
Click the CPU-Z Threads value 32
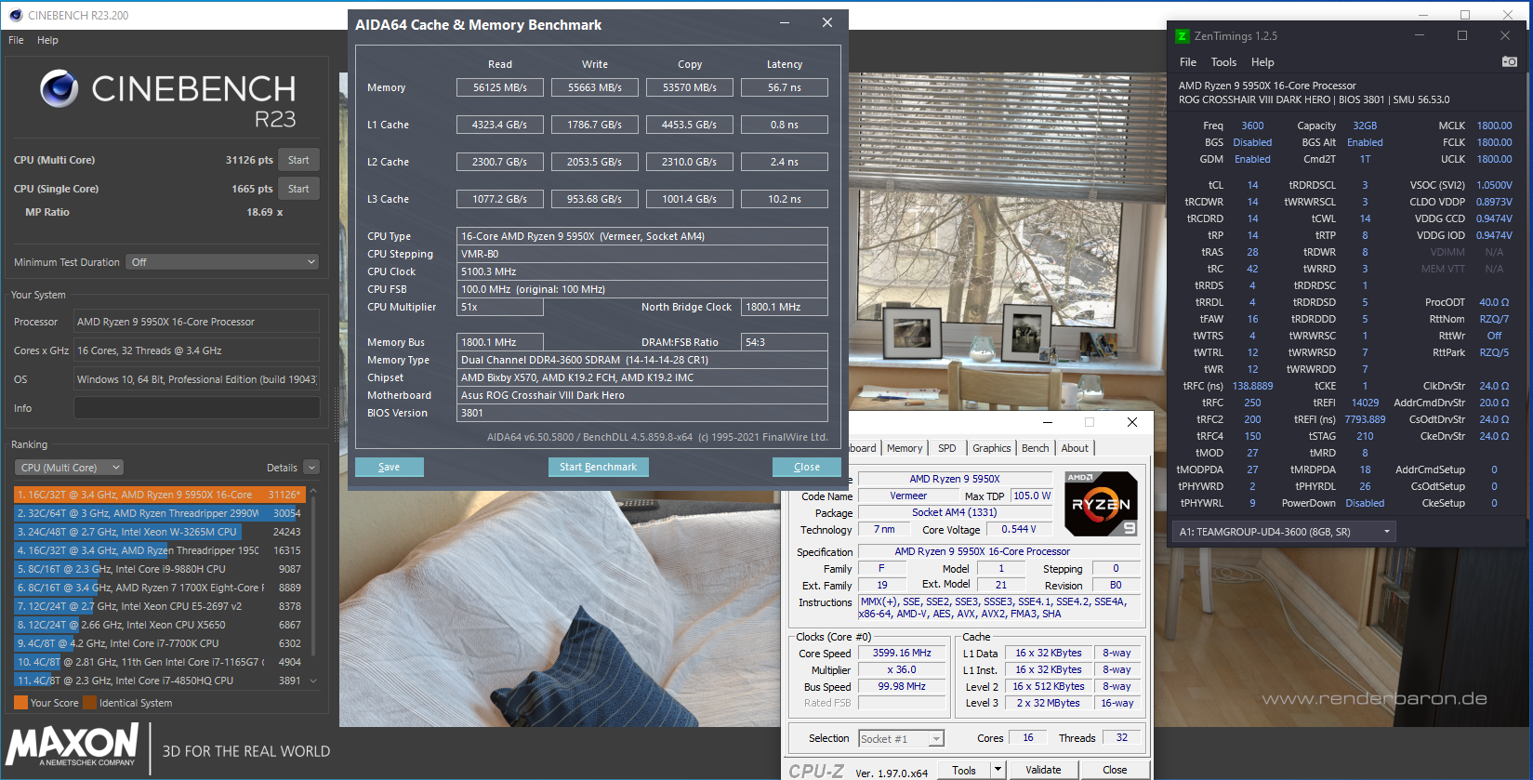(x=1122, y=738)
